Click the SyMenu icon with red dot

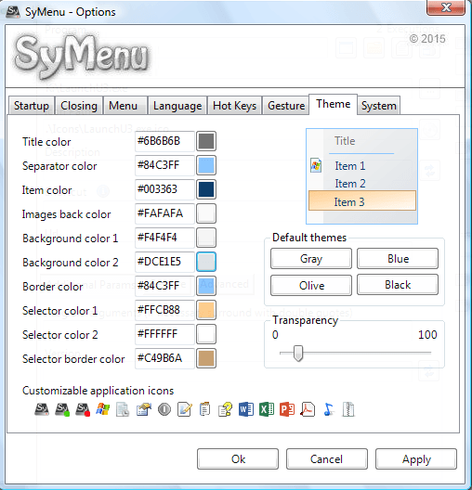click(x=83, y=409)
